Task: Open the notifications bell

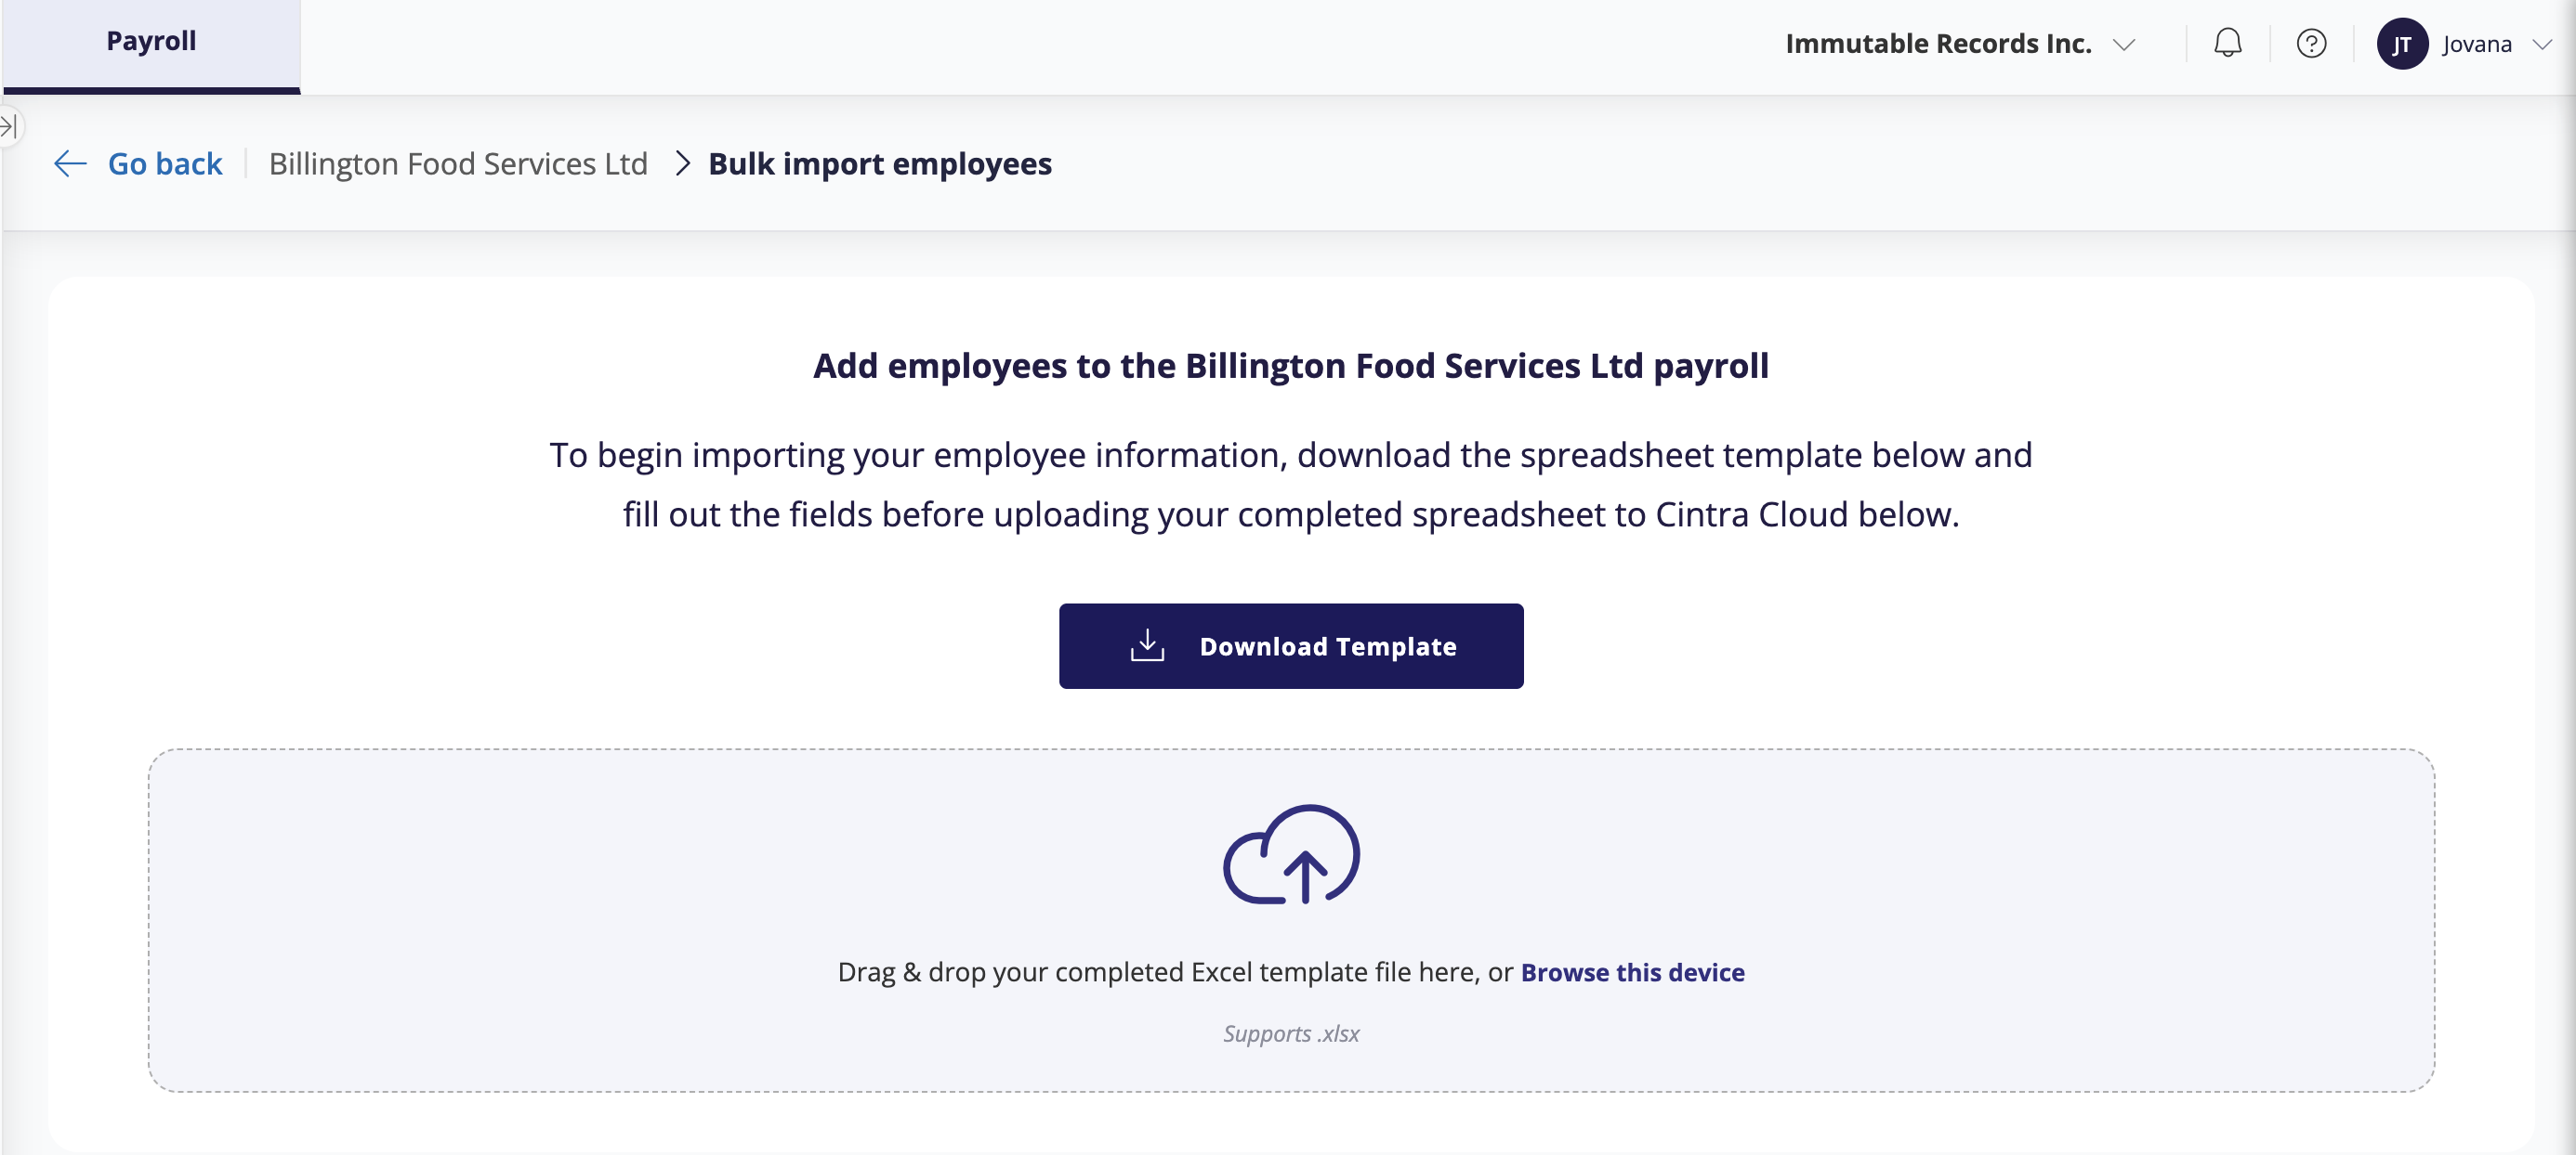Action: click(2227, 44)
